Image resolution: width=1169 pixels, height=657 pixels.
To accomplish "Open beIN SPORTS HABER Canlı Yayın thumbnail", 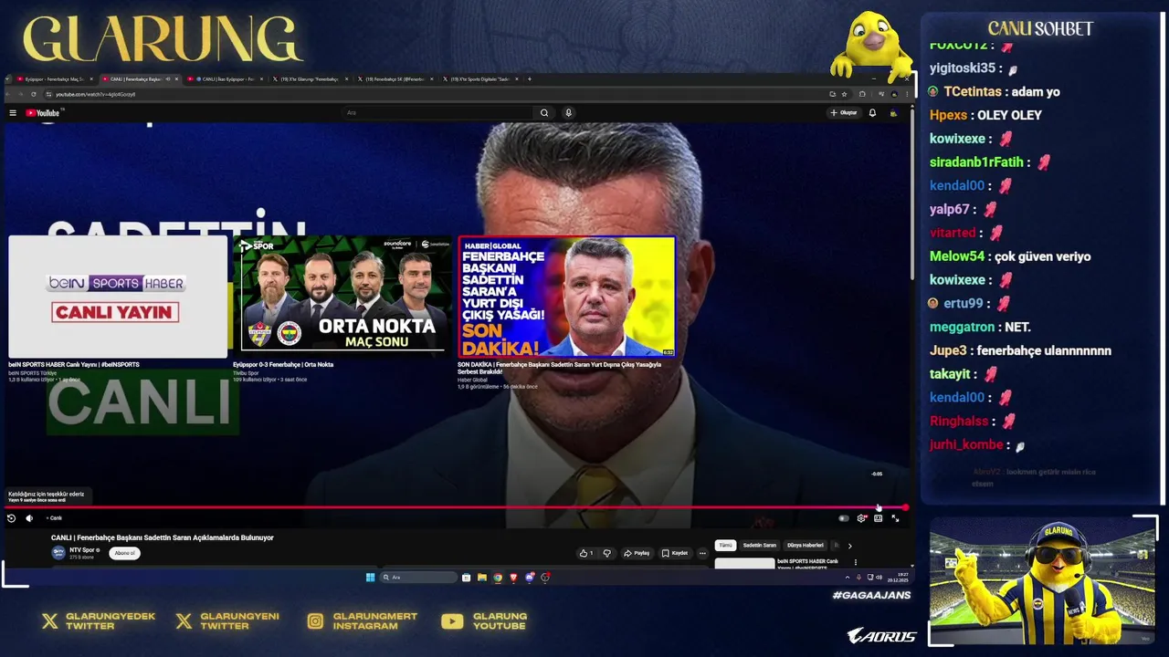I will click(118, 297).
